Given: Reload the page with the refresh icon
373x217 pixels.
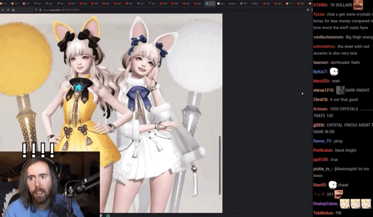Looking at the screenshot, I should click(8, 10).
